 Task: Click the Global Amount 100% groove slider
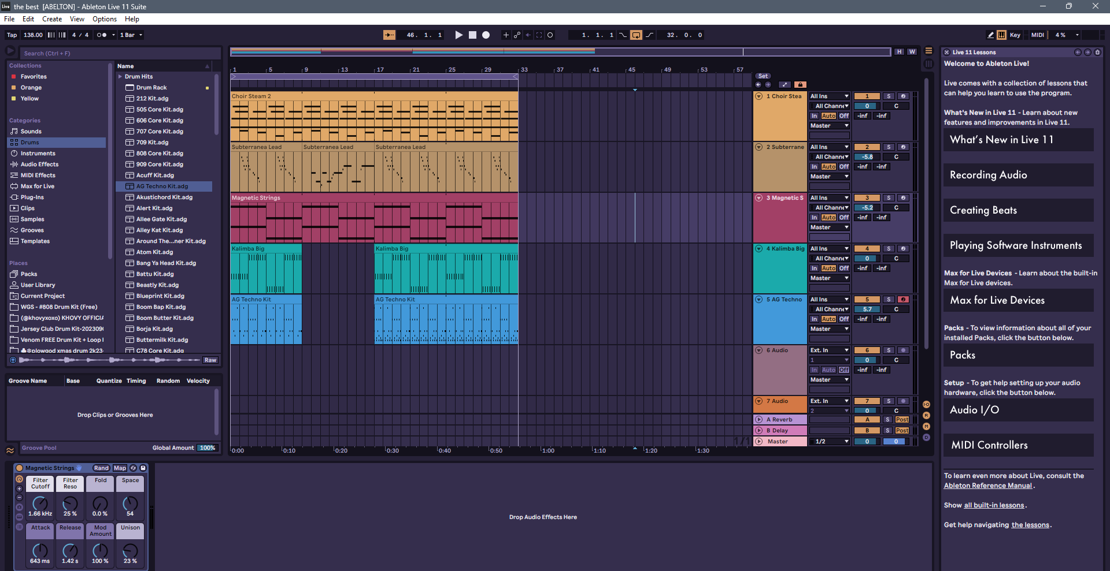207,448
